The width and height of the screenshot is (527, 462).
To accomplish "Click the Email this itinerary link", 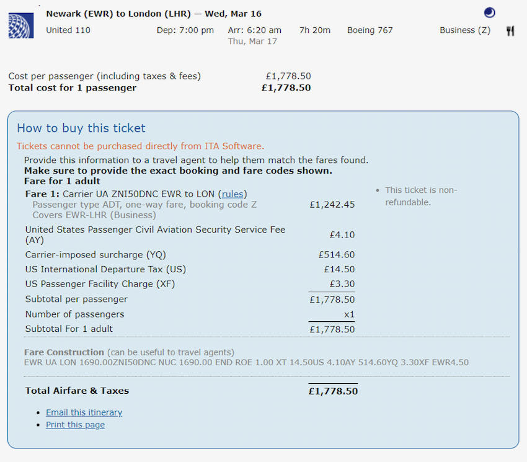I will point(84,412).
